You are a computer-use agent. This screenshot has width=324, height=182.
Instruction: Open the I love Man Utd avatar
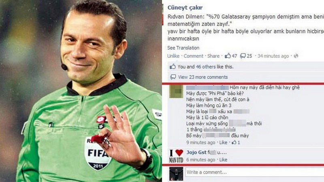tap(176, 156)
